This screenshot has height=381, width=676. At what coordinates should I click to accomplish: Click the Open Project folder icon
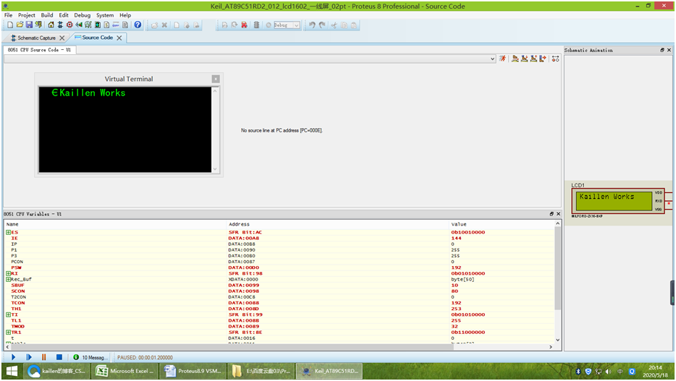coord(20,25)
